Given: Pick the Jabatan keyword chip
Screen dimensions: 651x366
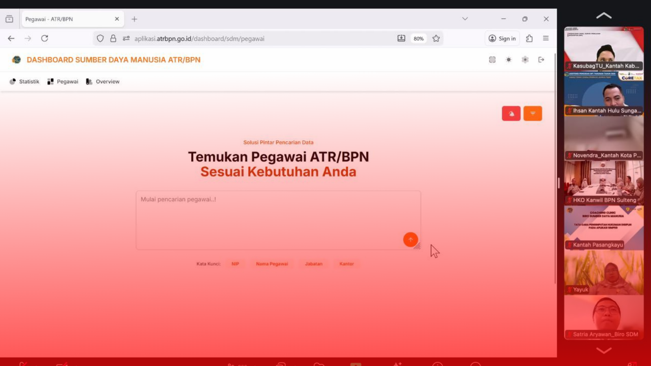Looking at the screenshot, I should [314, 264].
